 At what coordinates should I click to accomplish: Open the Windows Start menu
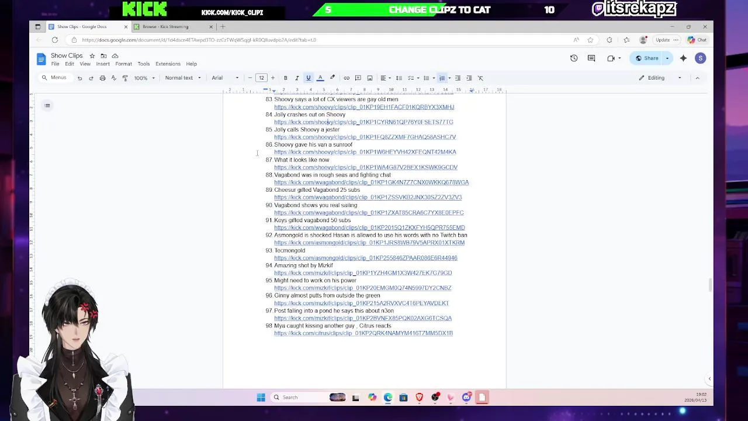point(261,398)
